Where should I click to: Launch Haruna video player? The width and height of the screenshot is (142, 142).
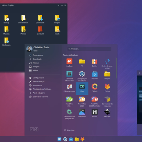tap(95, 113)
